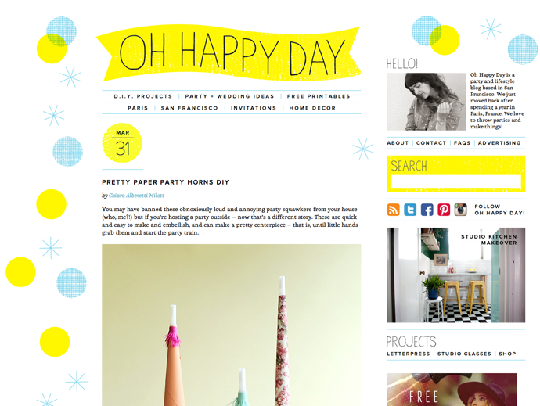Click the Mar 31 date circle
The height and width of the screenshot is (406, 540).
(122, 143)
